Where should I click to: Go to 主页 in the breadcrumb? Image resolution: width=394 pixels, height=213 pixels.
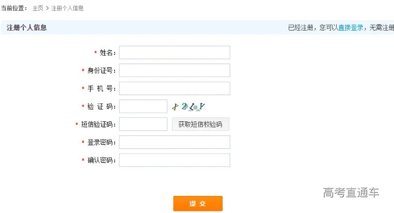[x=38, y=8]
